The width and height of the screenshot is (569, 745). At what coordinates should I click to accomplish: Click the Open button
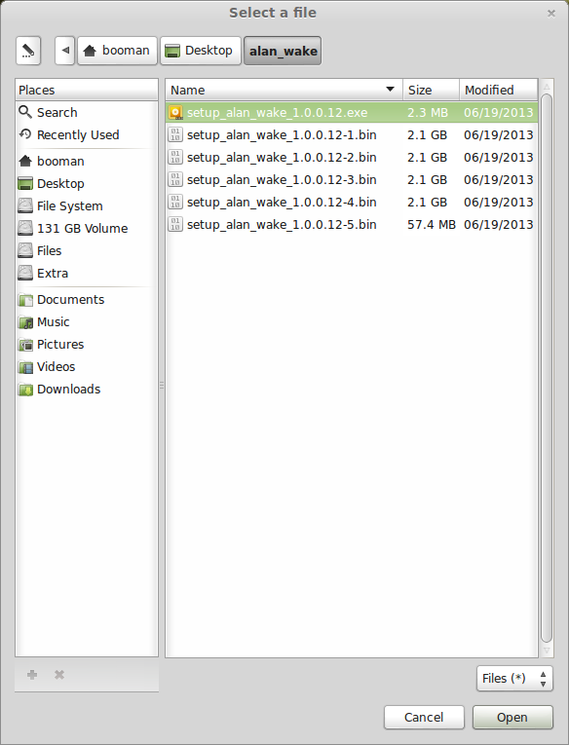(512, 717)
